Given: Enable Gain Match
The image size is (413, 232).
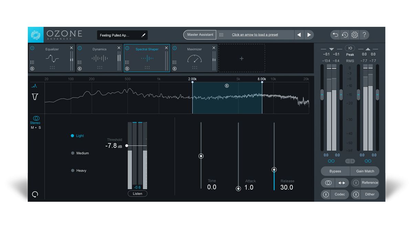Looking at the screenshot, I should point(365,171).
